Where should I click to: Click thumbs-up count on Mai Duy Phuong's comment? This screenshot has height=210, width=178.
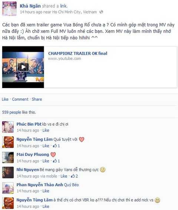(x=56, y=161)
